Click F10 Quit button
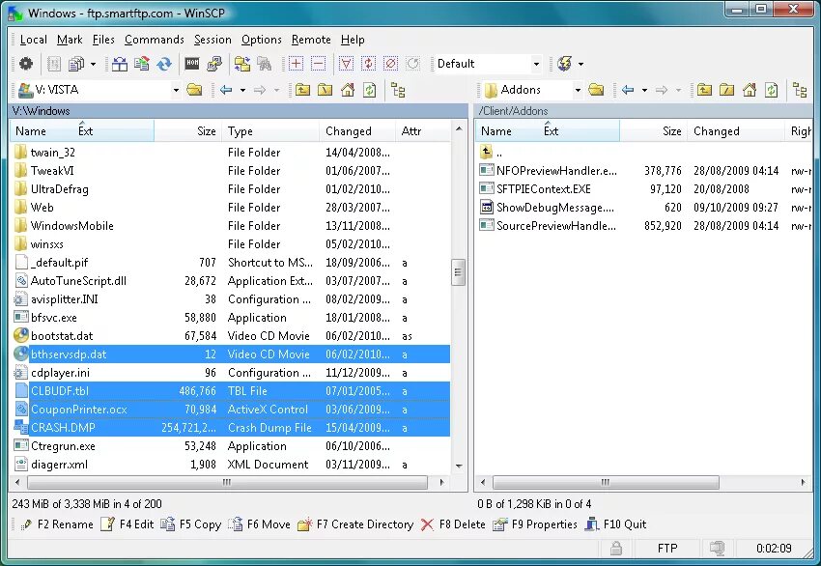The image size is (821, 566). (x=615, y=524)
